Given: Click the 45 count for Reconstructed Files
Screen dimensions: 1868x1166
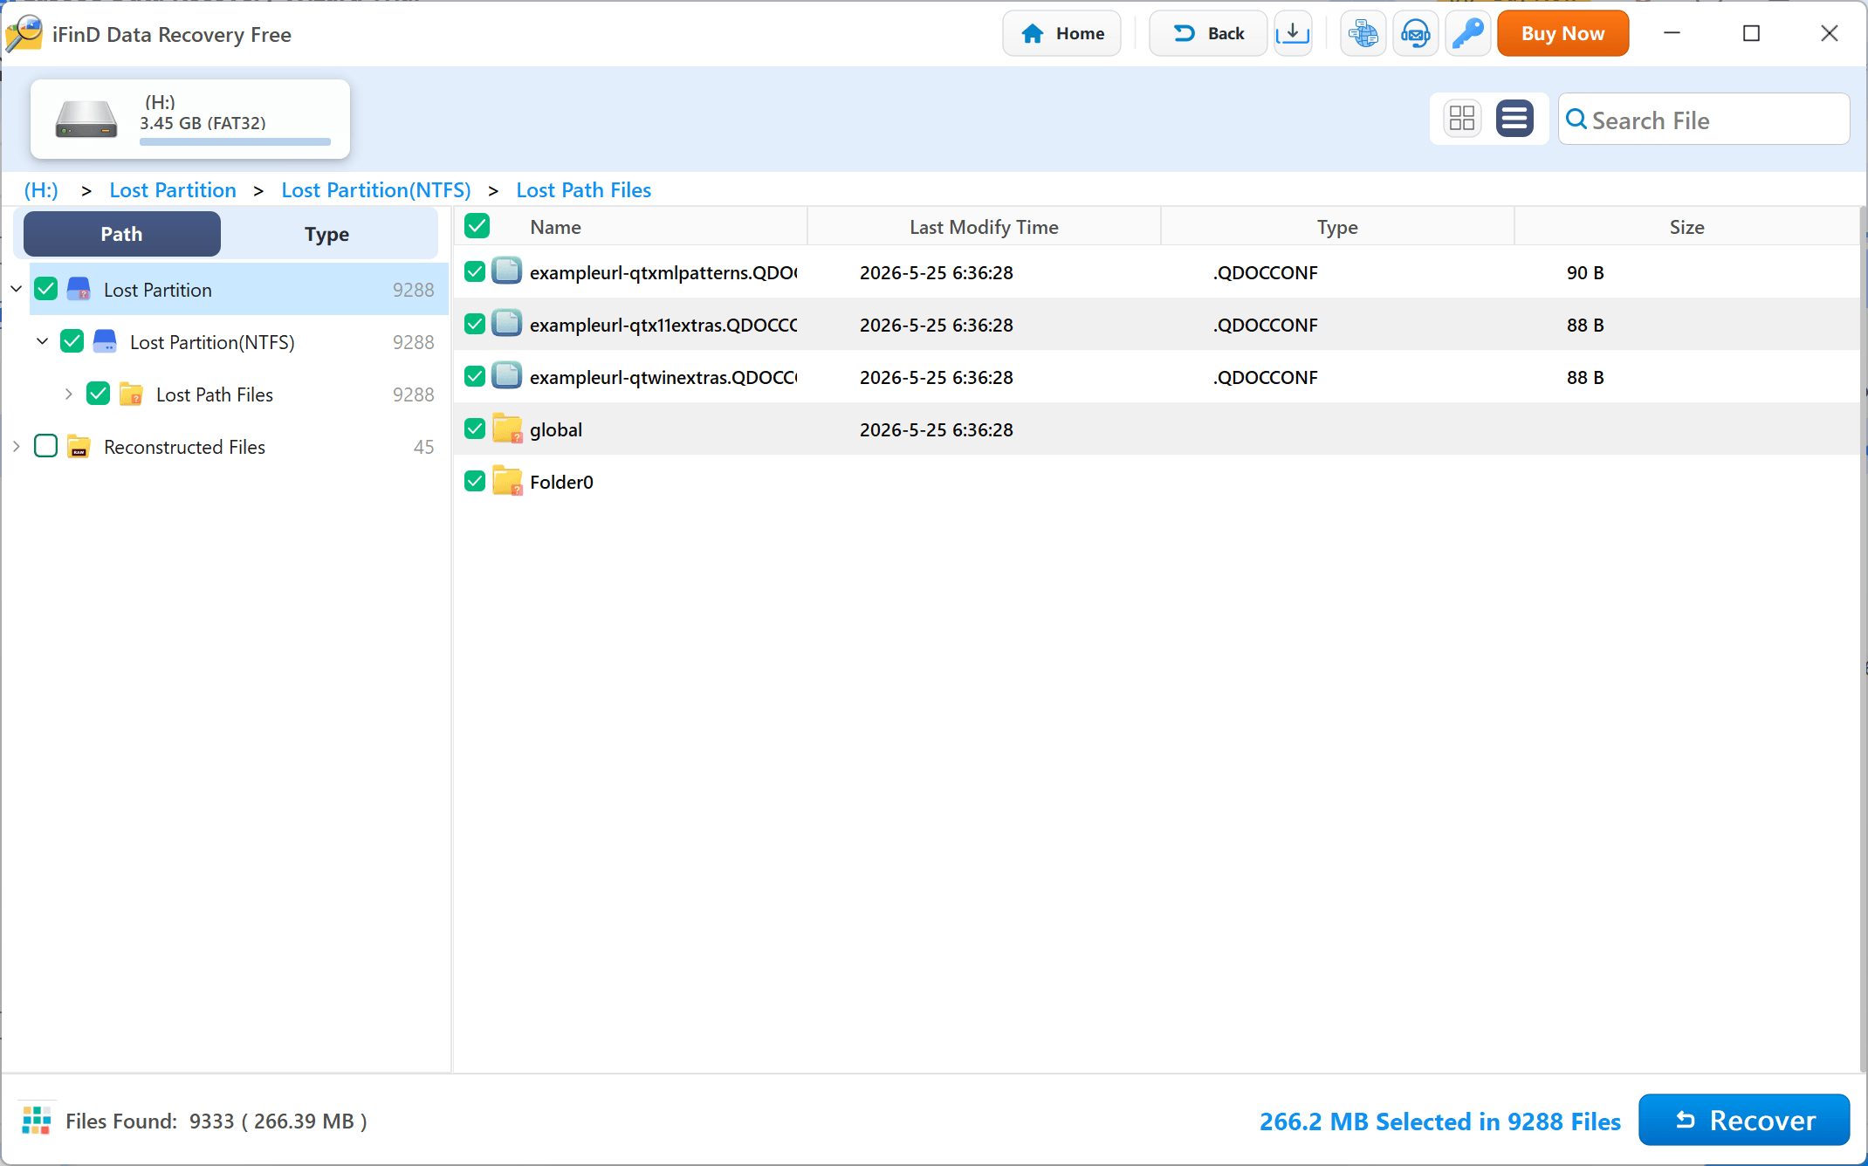Looking at the screenshot, I should tap(423, 447).
